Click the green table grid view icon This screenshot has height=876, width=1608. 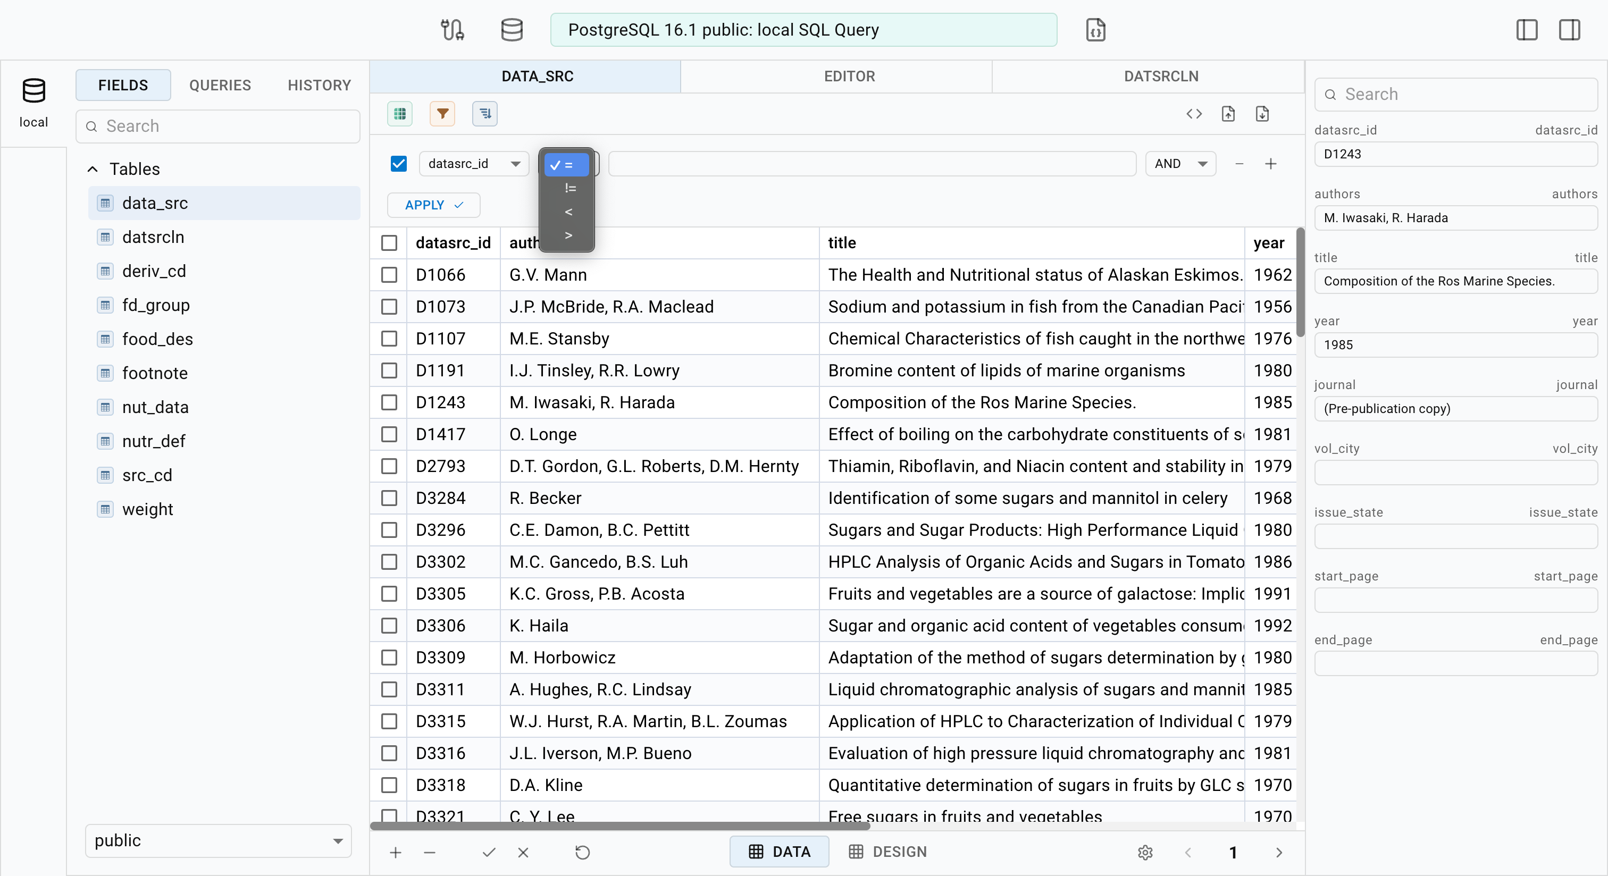[399, 114]
